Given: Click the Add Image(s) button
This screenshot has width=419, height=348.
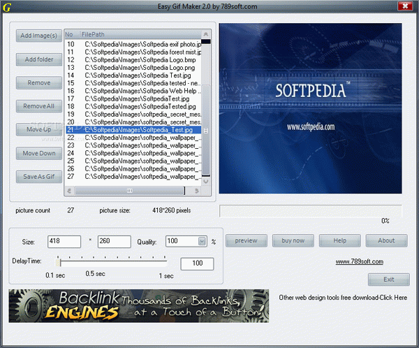Looking at the screenshot, I should click(39, 36).
